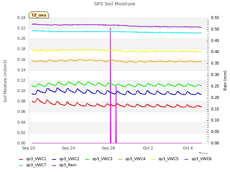Click the 0.25 right axis tick label
The width and height of the screenshot is (230, 172).
coord(215,86)
